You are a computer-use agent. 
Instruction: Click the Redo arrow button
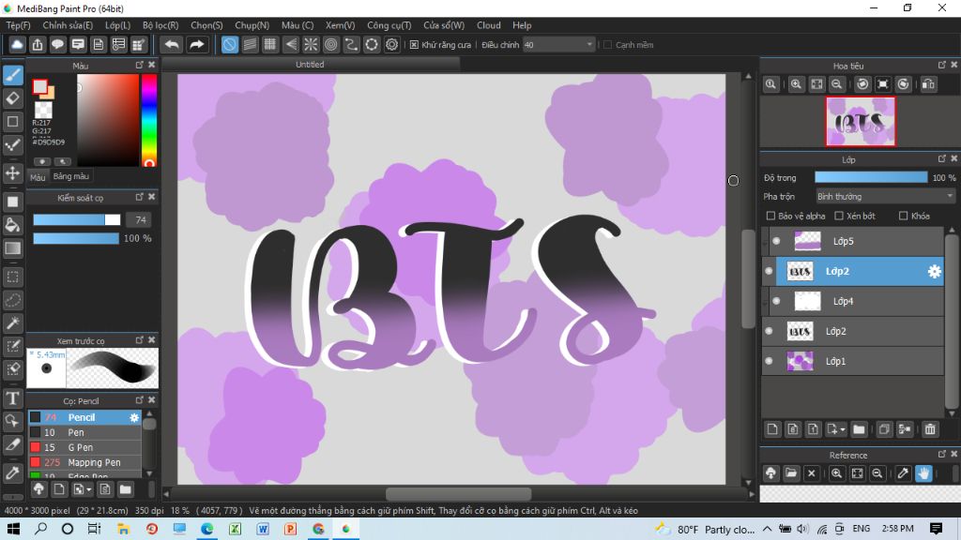pos(197,45)
